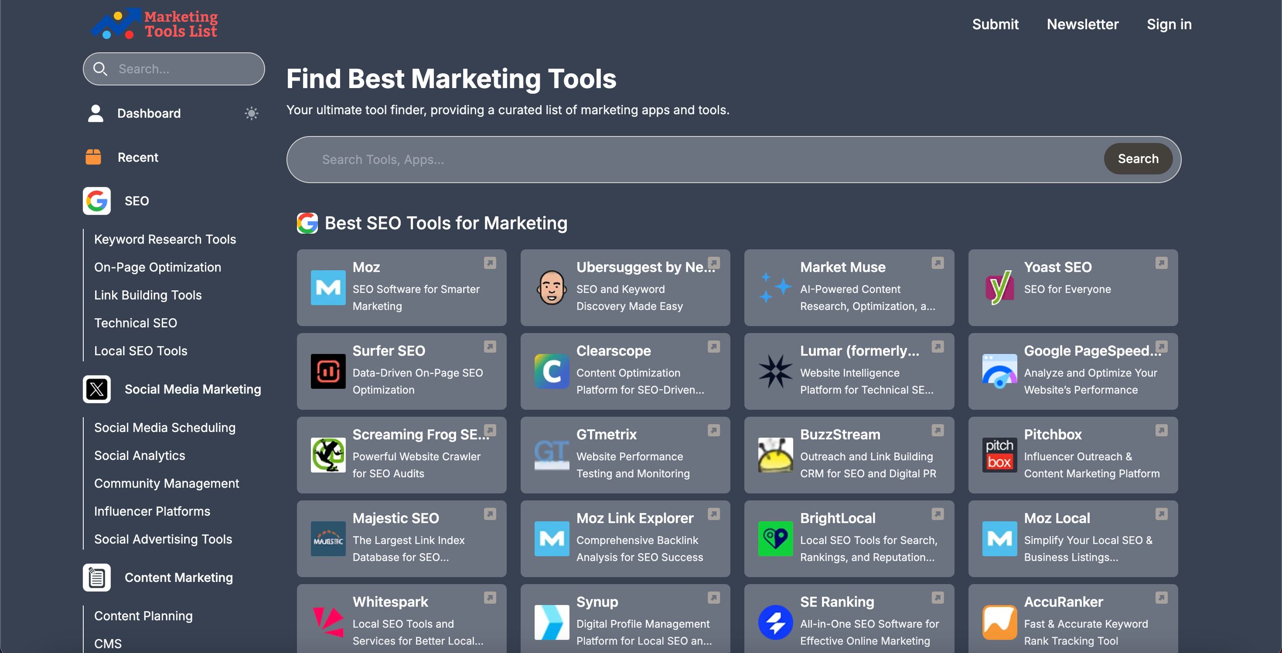Click the Moz logo thumbnail
This screenshot has height=653, width=1282.
click(x=328, y=288)
